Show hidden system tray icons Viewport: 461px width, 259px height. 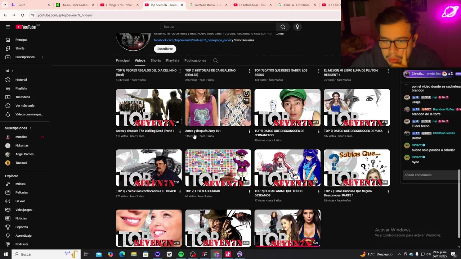tap(399, 254)
